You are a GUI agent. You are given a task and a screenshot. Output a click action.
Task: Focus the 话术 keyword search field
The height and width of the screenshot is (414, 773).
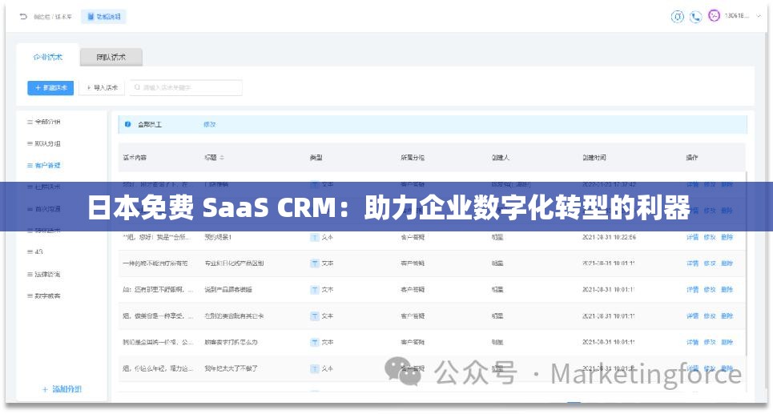tap(186, 88)
